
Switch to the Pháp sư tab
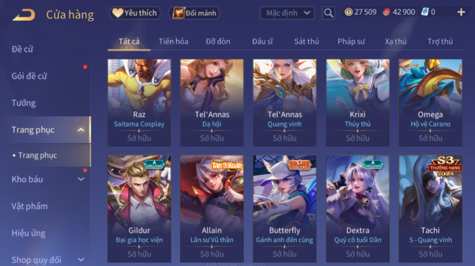click(351, 42)
